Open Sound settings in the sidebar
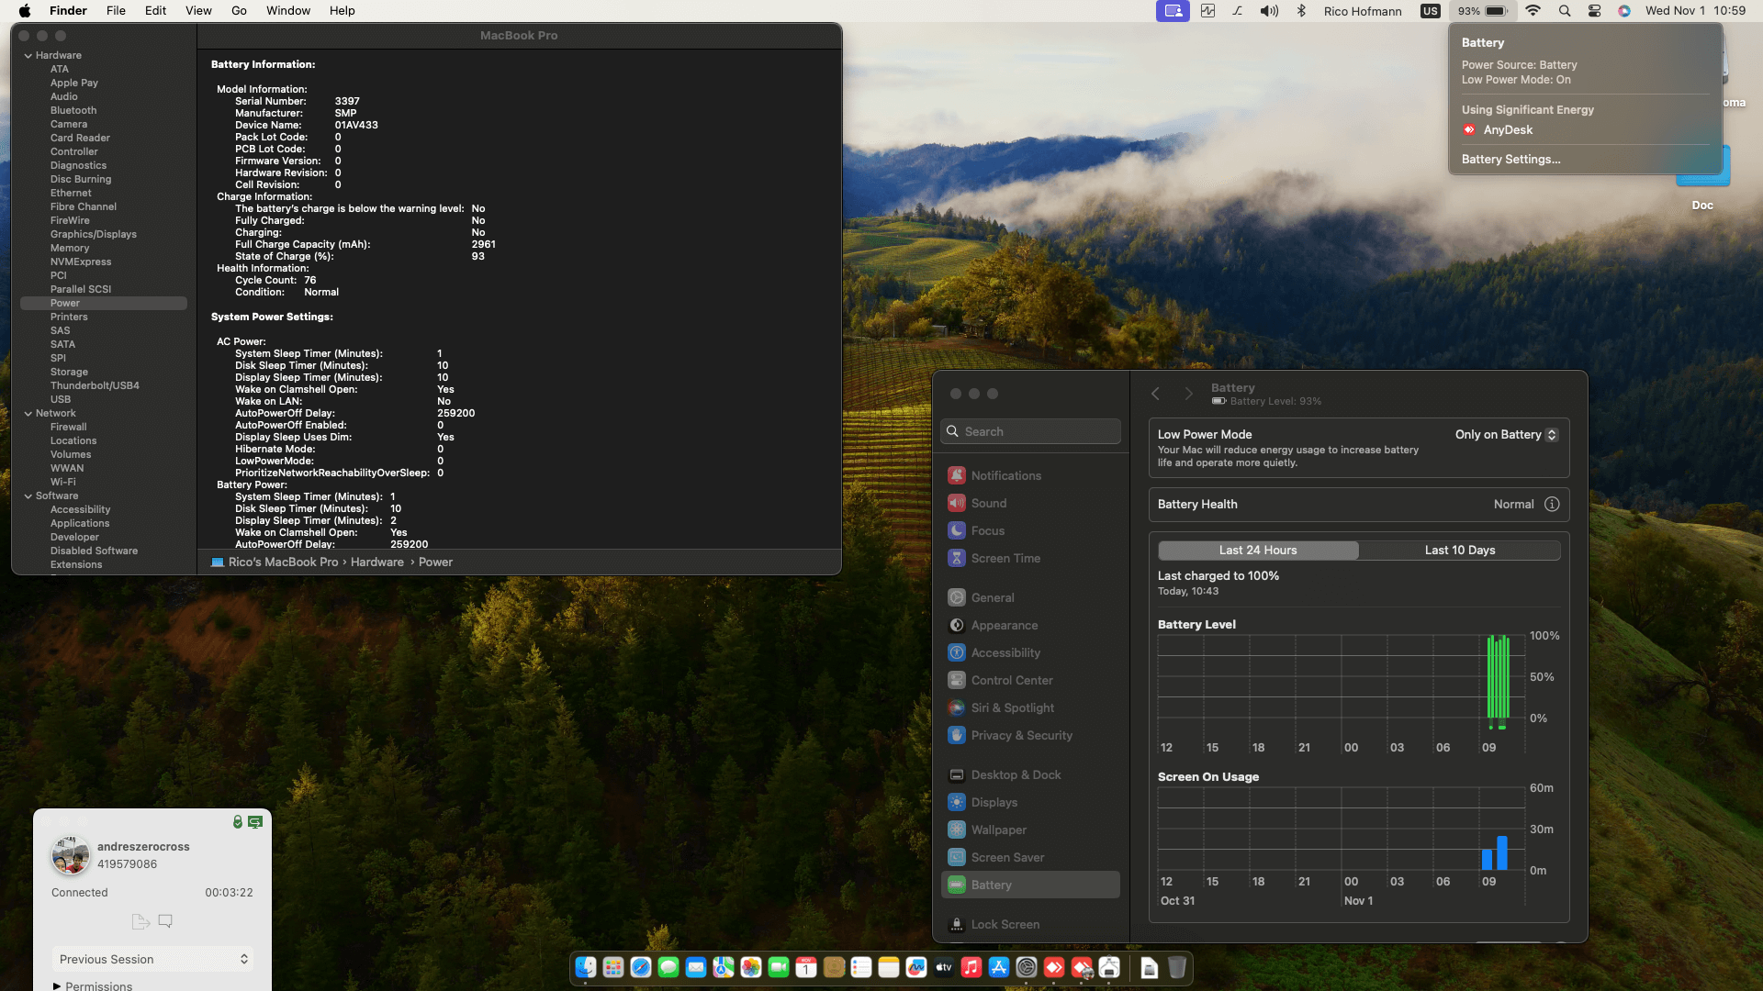Viewport: 1763px width, 991px height. pos(1030,503)
